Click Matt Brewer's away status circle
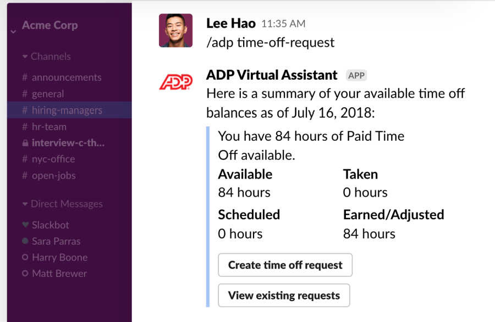This screenshot has height=322, width=495. [25, 273]
